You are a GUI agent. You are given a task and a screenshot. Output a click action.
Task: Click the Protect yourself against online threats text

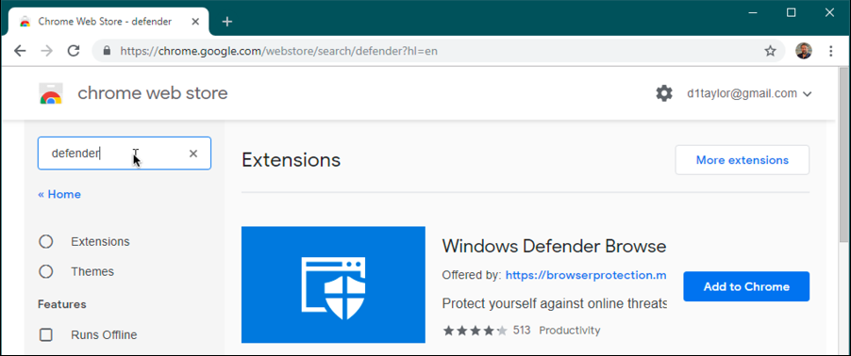(554, 303)
